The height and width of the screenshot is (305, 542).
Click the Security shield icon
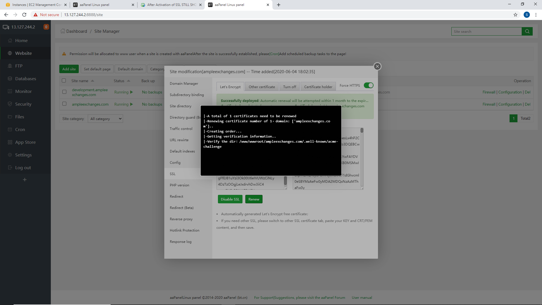10,104
